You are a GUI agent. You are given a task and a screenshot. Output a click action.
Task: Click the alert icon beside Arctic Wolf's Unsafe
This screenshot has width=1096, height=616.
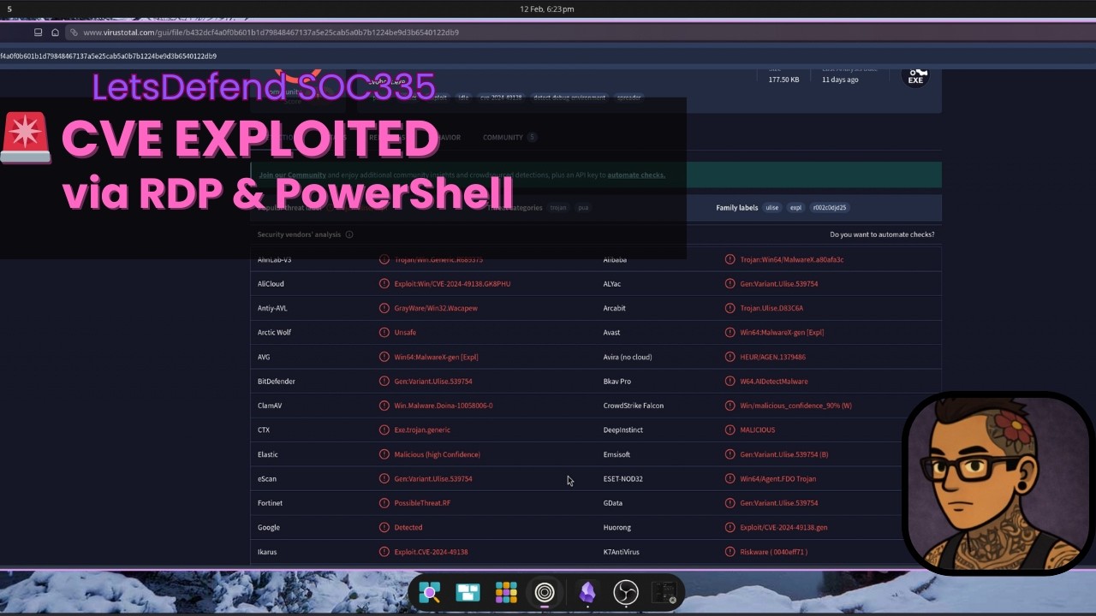point(384,333)
